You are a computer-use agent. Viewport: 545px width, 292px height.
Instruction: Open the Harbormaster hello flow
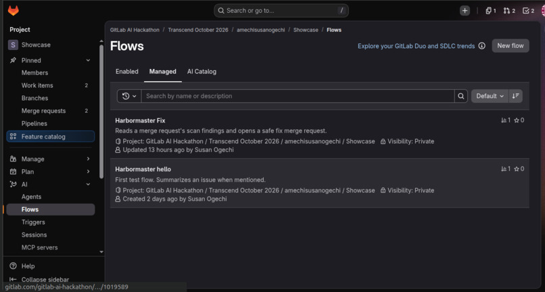coord(143,169)
